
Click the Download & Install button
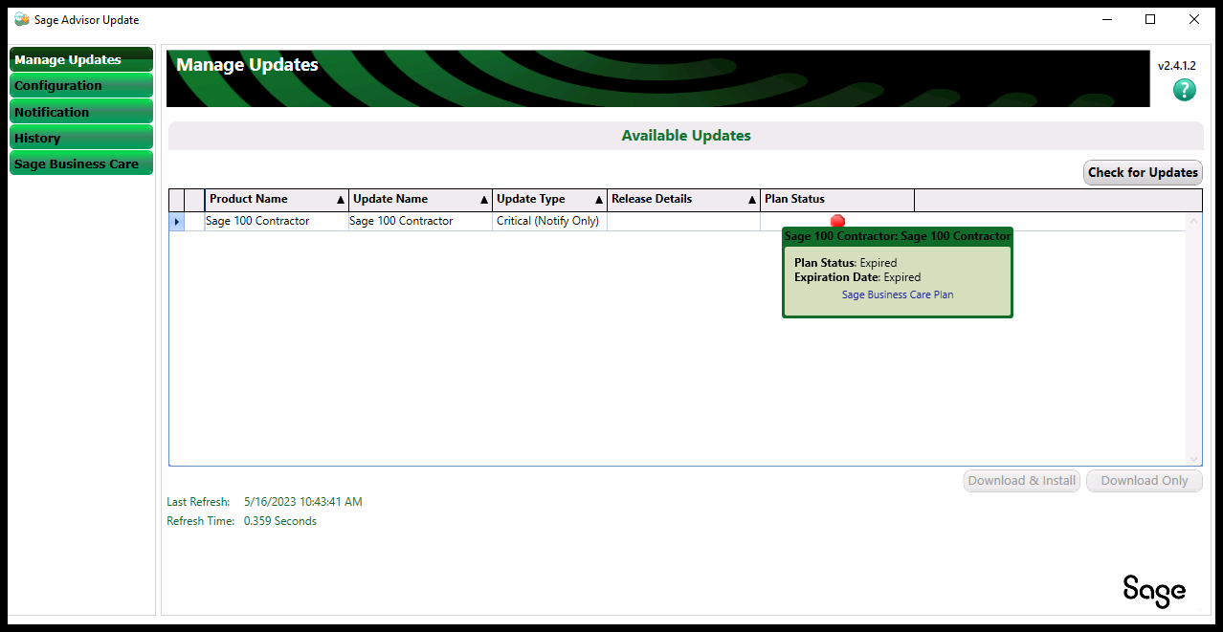pos(1022,481)
